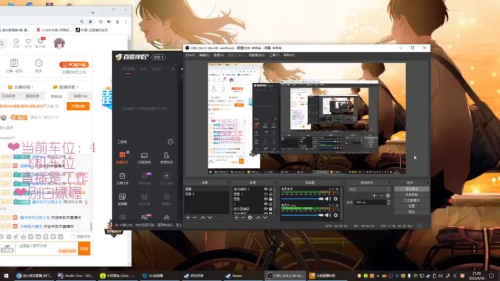Open 房管助手 tool in 直播伴侣
This screenshot has height=281, width=500.
point(166,158)
